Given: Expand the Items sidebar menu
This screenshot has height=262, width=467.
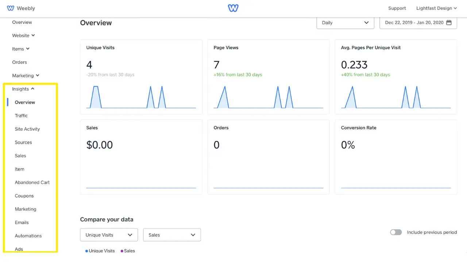Looking at the screenshot, I should (21, 49).
